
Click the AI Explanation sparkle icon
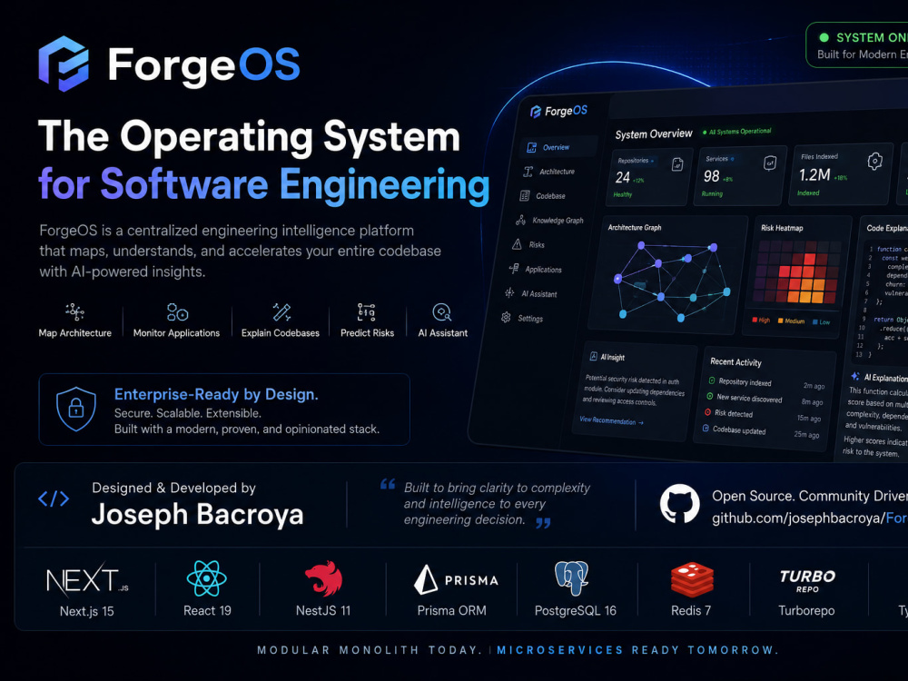point(854,376)
